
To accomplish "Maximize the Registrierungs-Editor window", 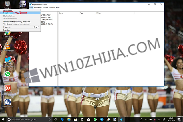I will [x=155, y=4].
